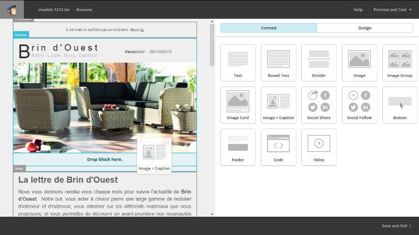Screen dimensions: 419x235
Task: Click the body paragraph starting 'Nous vous donnons'
Action: coord(105,203)
